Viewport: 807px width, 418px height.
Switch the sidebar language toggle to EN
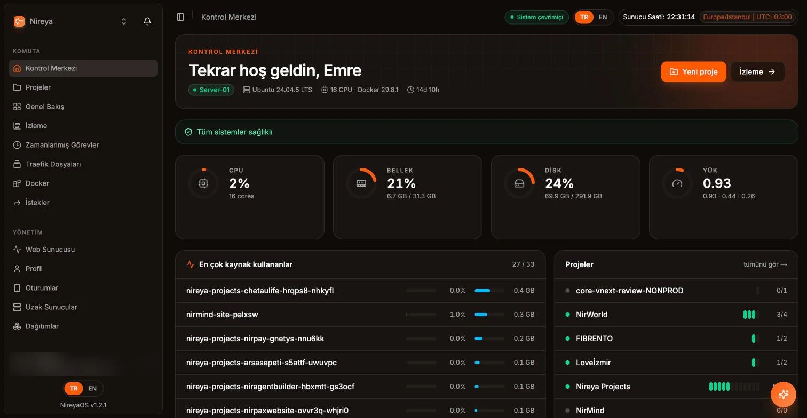(x=92, y=388)
